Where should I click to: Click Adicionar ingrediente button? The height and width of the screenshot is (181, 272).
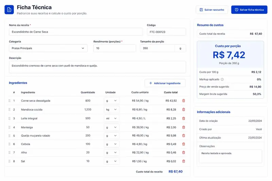[165, 83]
